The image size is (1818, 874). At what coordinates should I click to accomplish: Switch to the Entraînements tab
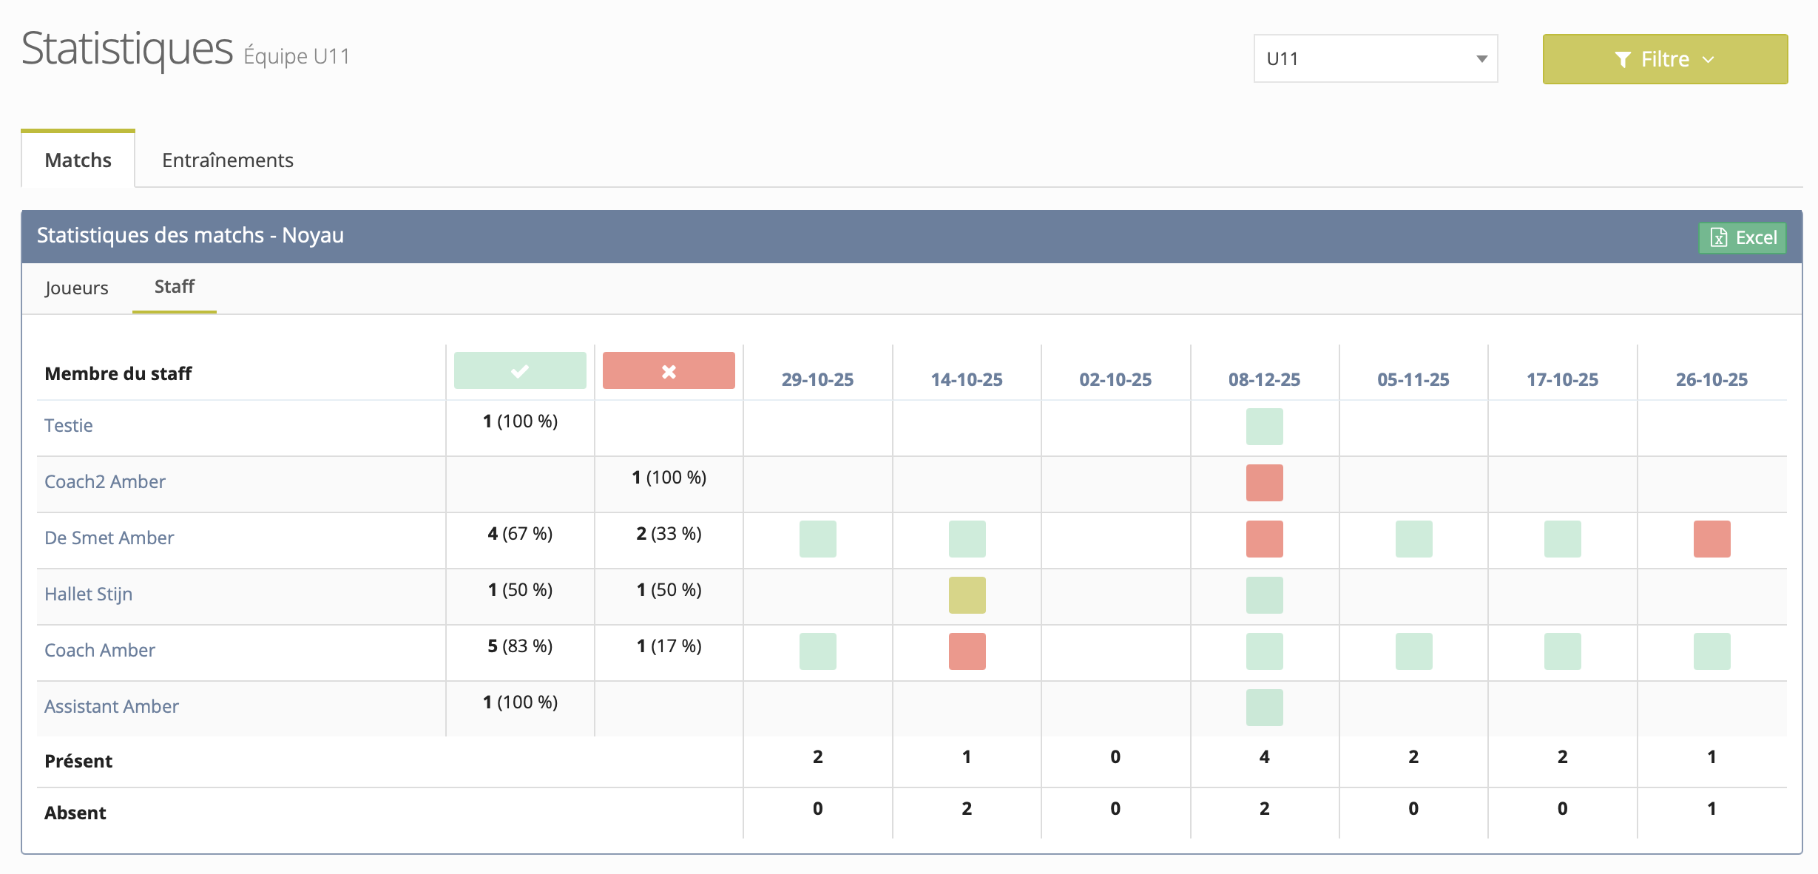coord(227,160)
